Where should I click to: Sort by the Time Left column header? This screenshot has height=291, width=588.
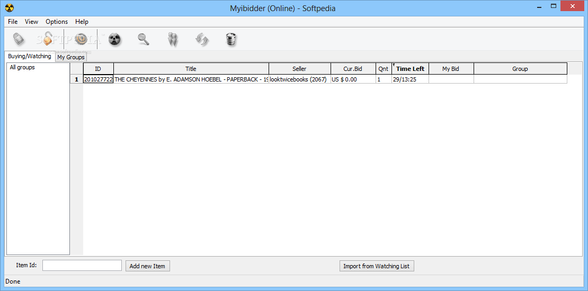410,69
